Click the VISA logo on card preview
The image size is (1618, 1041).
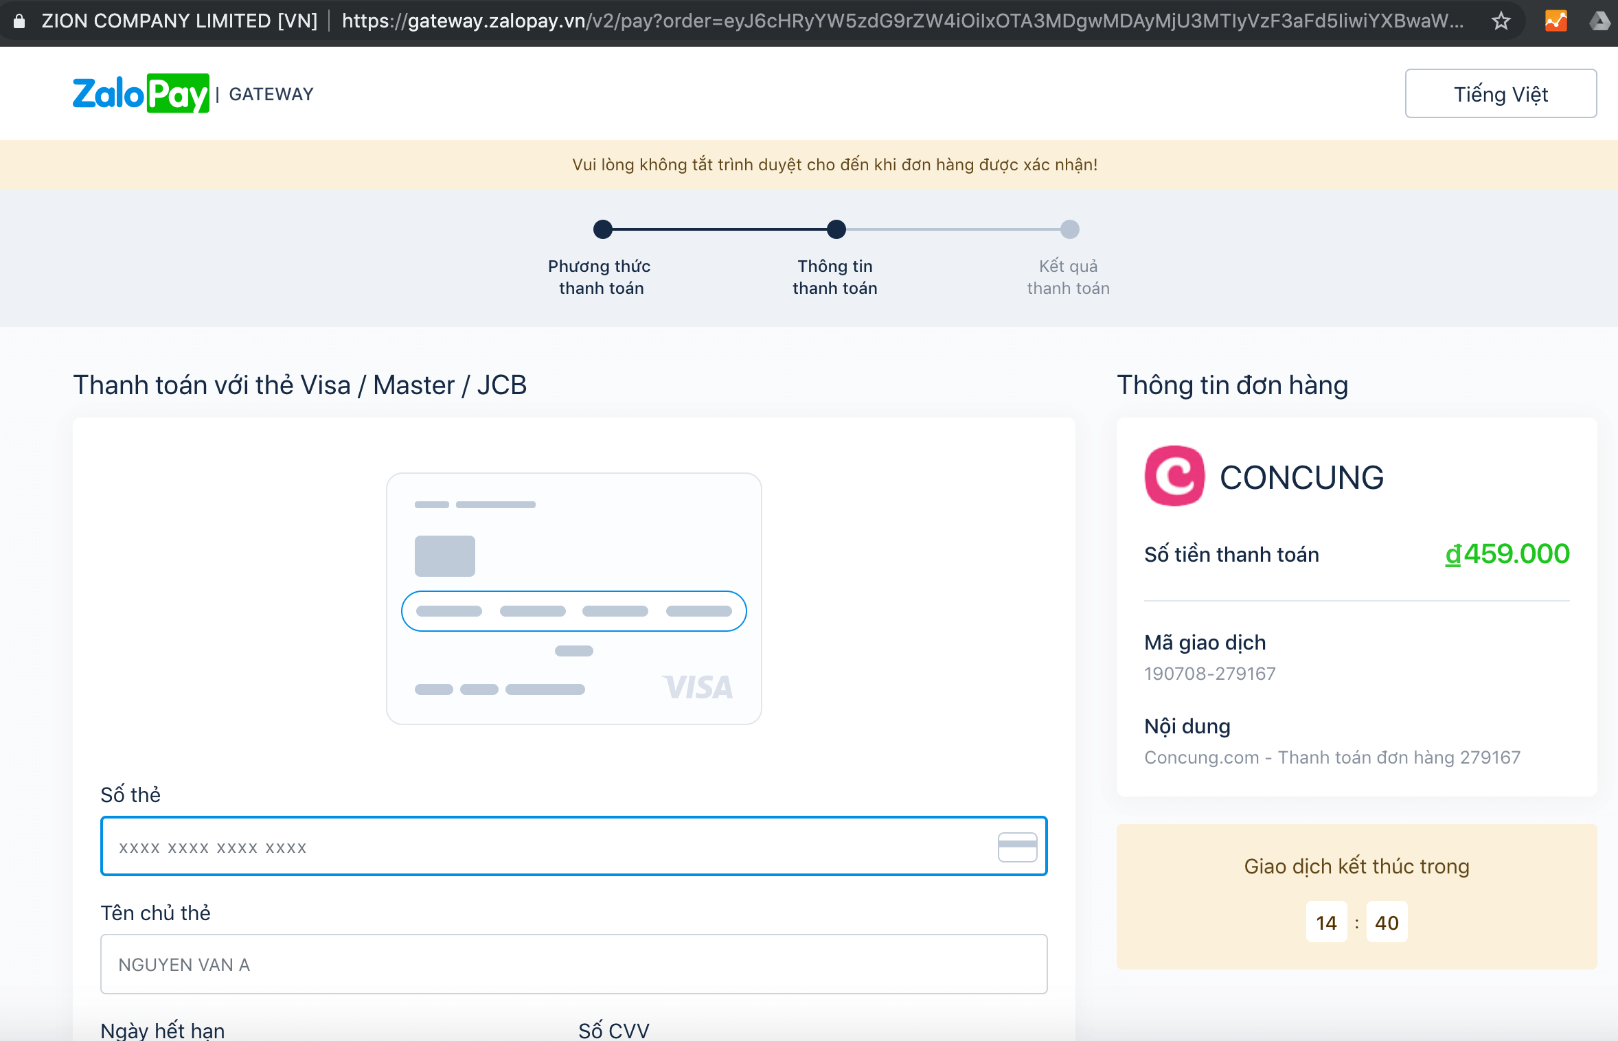[x=697, y=687]
